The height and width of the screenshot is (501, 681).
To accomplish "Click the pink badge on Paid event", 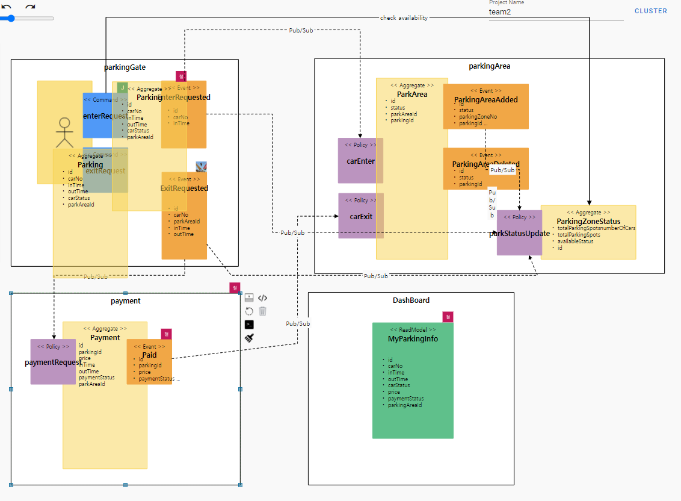I will (167, 334).
